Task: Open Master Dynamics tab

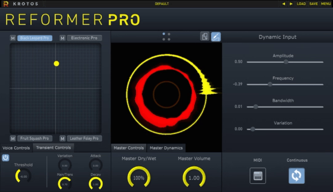Action: [166, 148]
